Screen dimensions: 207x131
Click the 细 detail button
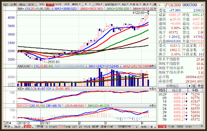click(194, 86)
